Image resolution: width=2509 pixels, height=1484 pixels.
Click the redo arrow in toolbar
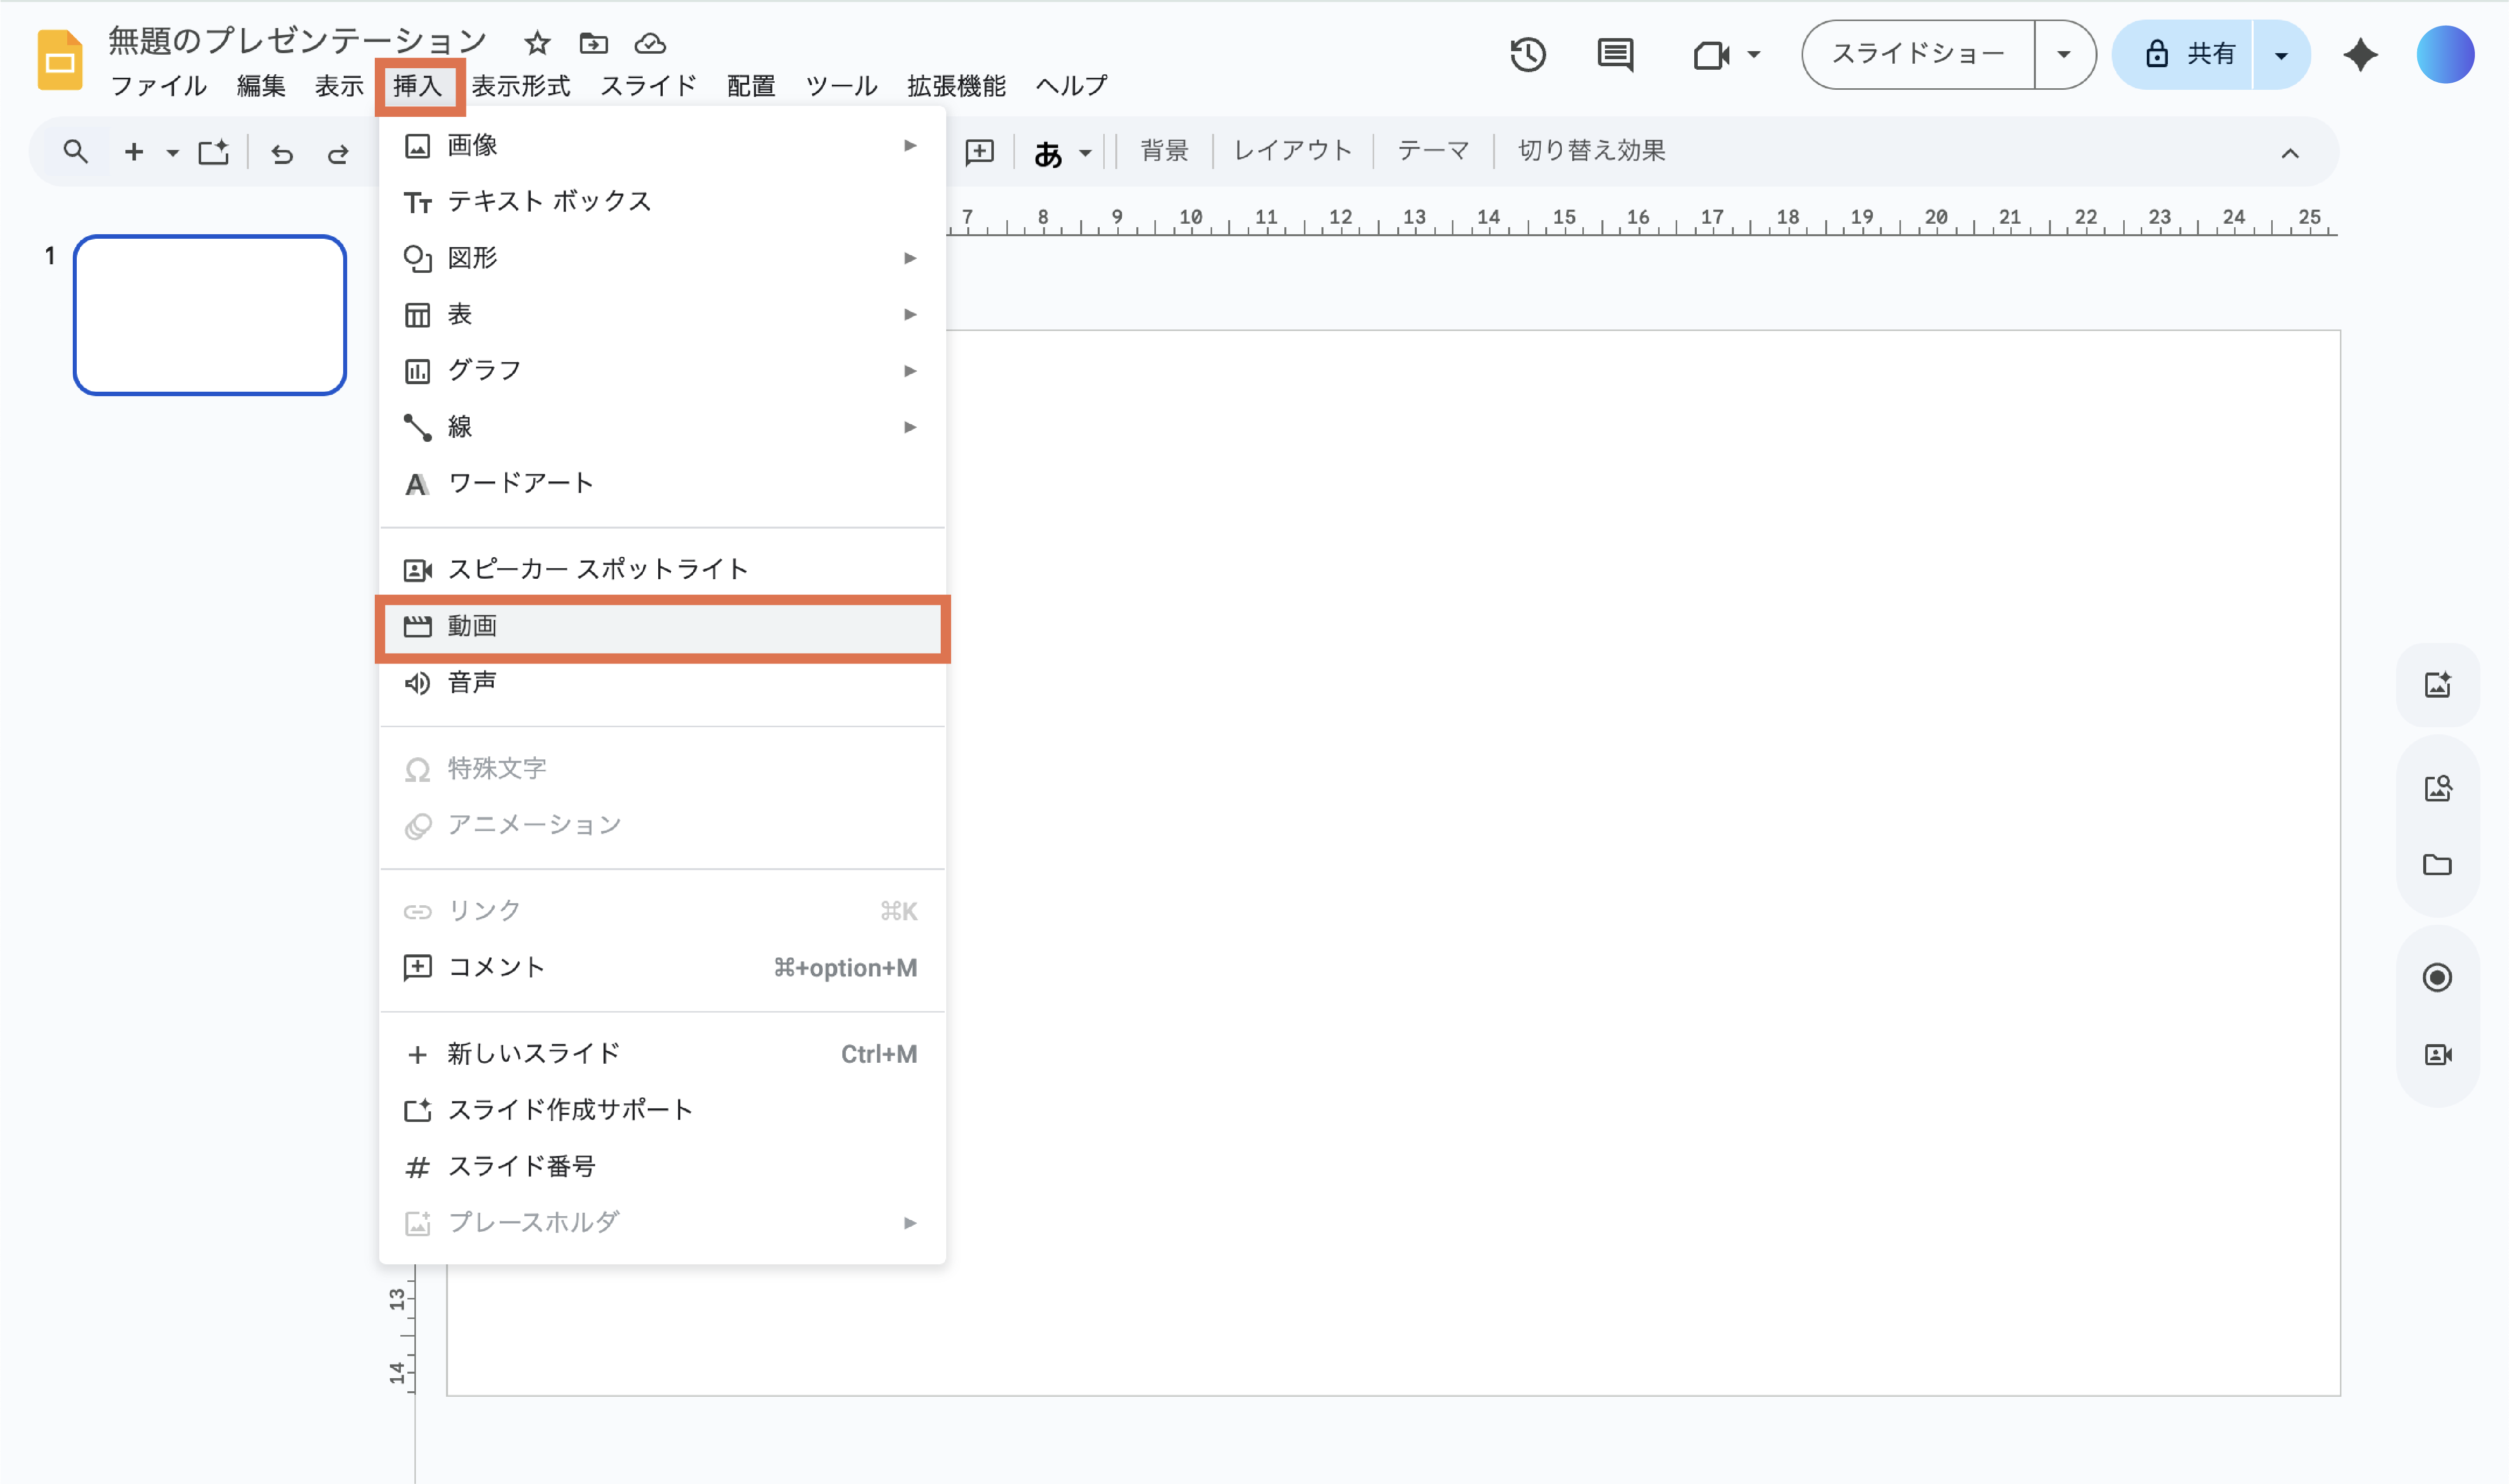click(338, 153)
